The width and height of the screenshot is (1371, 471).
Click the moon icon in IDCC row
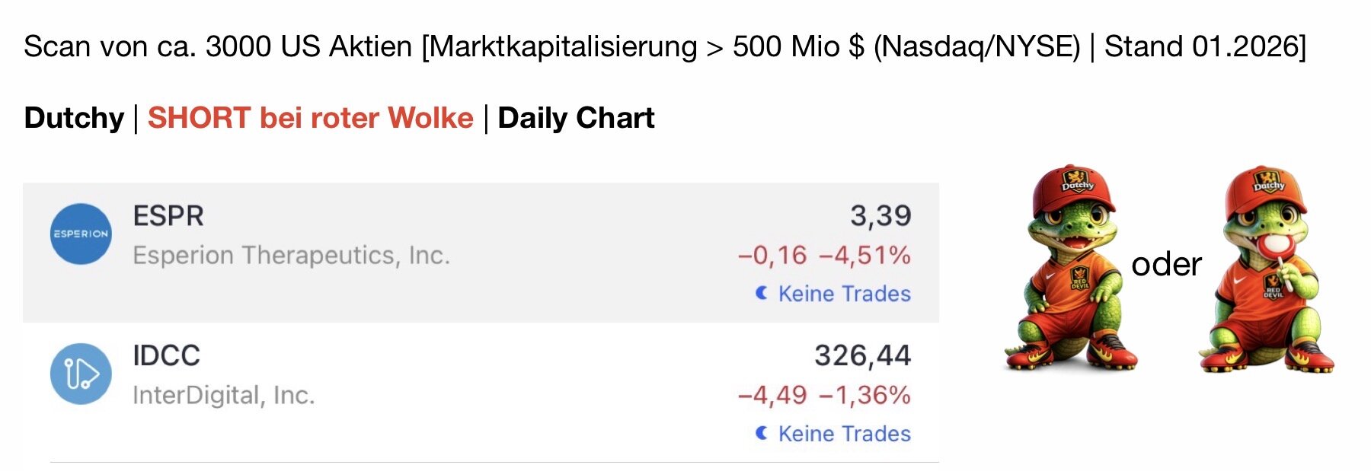(x=761, y=433)
